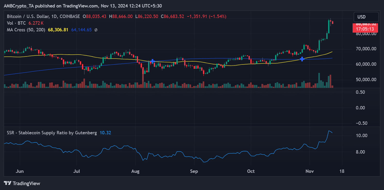Click the blue 64,144.65 MA value
384x190 pixels.
81,30
